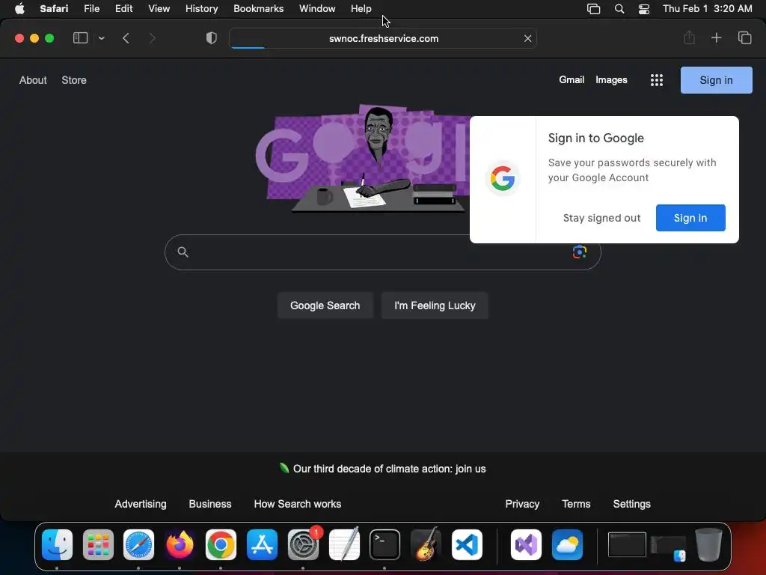The image size is (766, 575).
Task: Open the File menu
Action: (x=92, y=9)
